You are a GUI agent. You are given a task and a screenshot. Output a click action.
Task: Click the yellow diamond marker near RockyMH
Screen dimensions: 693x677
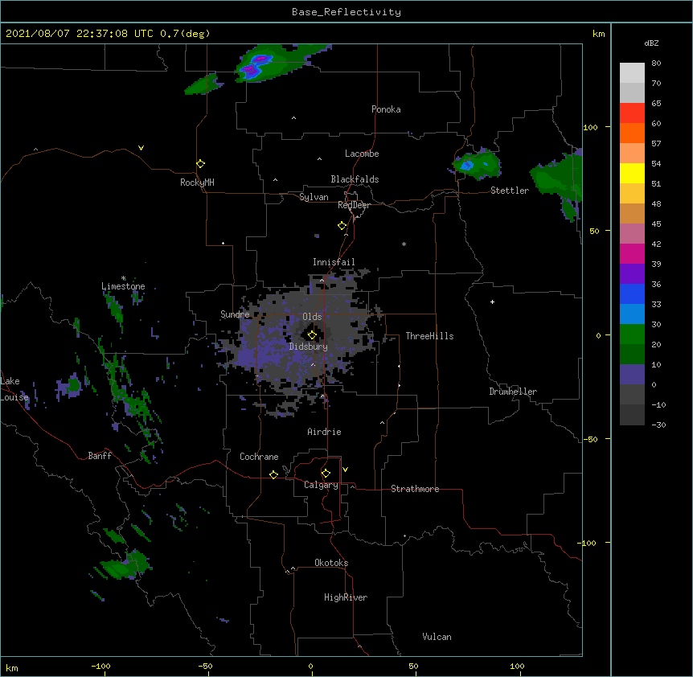tap(201, 164)
